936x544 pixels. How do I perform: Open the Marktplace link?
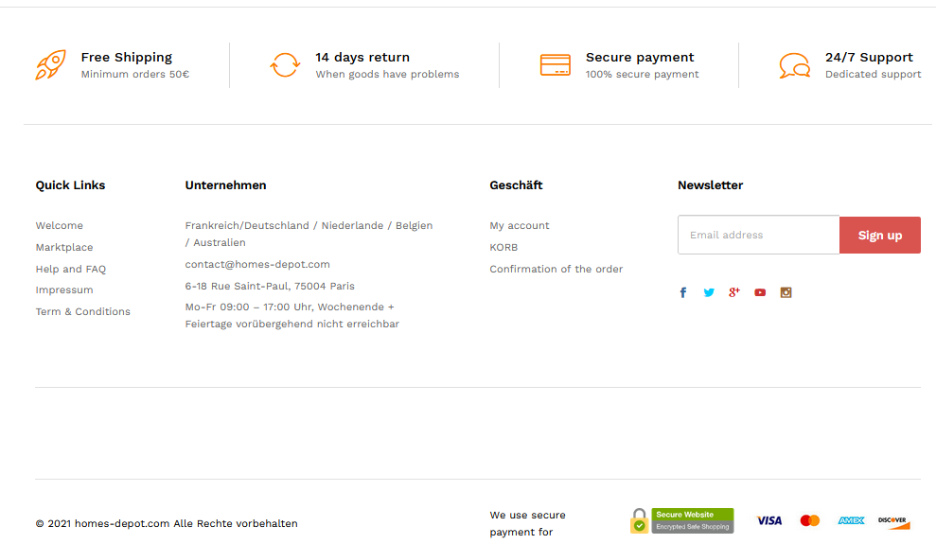coord(63,247)
